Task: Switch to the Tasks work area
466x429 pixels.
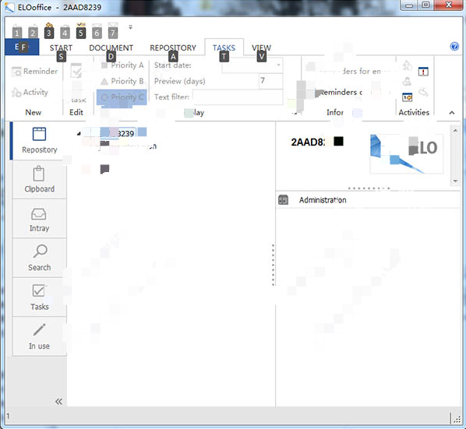Action: coord(39,297)
